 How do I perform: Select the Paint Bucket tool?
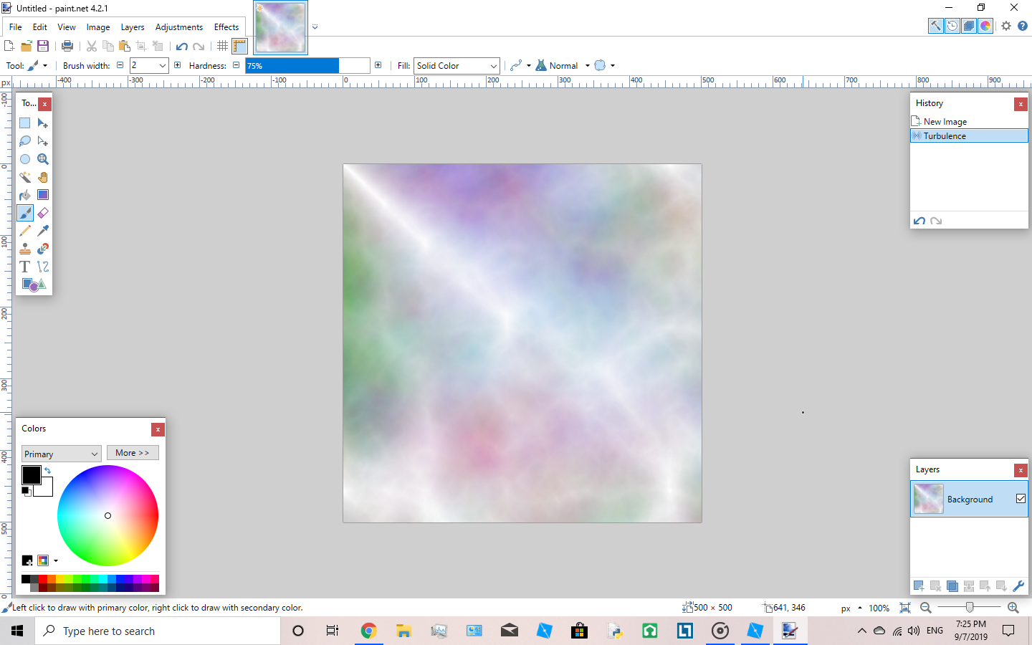tap(24, 195)
